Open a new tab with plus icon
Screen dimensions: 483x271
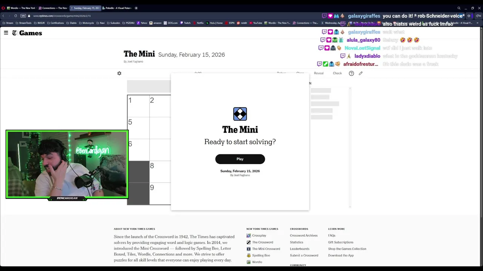(136, 8)
